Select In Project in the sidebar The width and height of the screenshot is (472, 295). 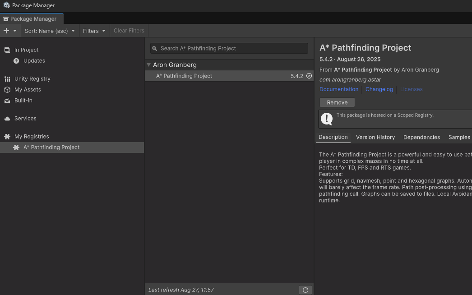click(x=26, y=50)
